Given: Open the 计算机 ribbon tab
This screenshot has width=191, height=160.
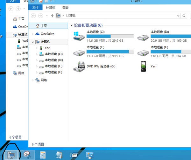Looking at the screenshot, I should pyautogui.click(x=51, y=8).
